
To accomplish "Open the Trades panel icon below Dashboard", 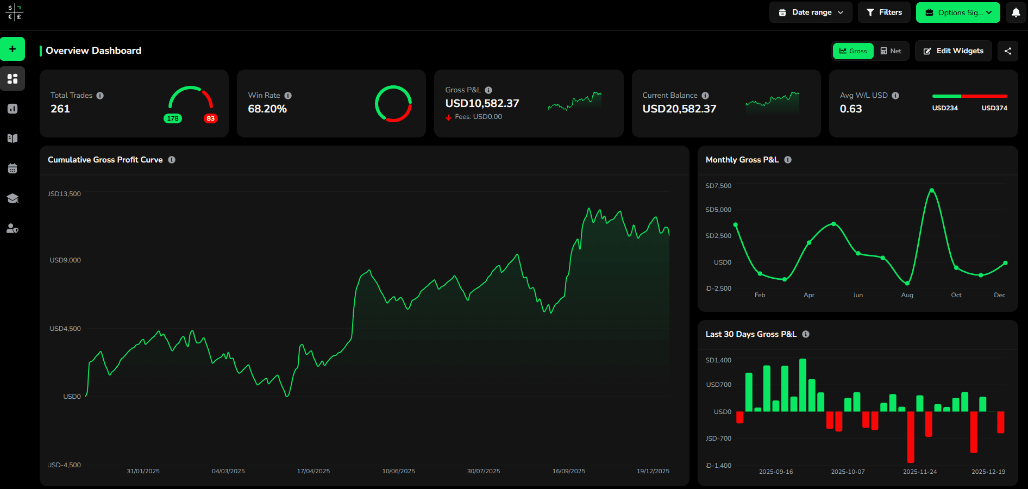I will pyautogui.click(x=12, y=109).
